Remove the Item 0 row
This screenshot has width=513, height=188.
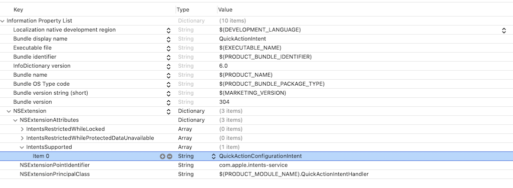[169, 156]
